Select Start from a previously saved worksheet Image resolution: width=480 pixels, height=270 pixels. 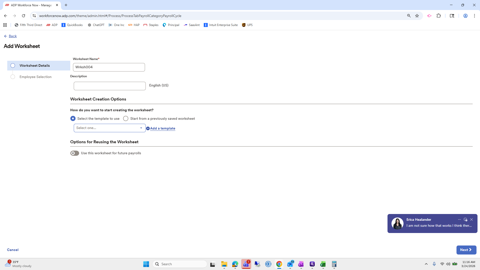click(x=126, y=118)
